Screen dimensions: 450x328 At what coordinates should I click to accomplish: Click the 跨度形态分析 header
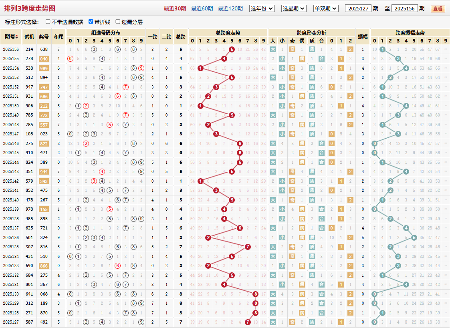pos(312,33)
